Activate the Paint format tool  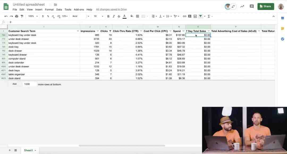click(22, 16)
